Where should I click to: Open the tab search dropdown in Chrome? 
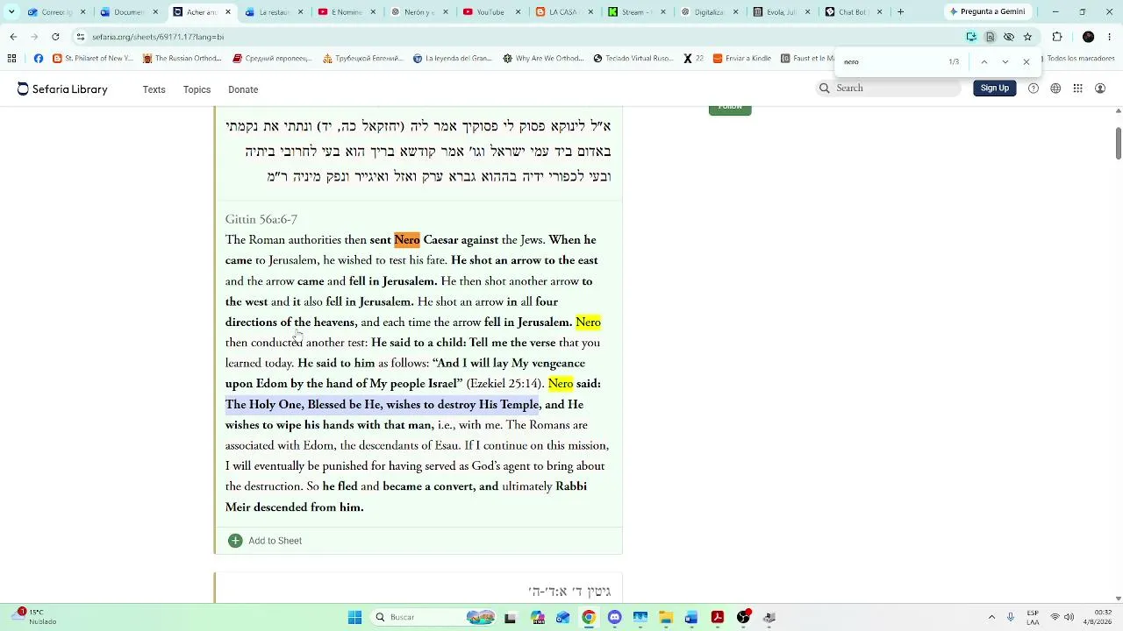pos(11,12)
